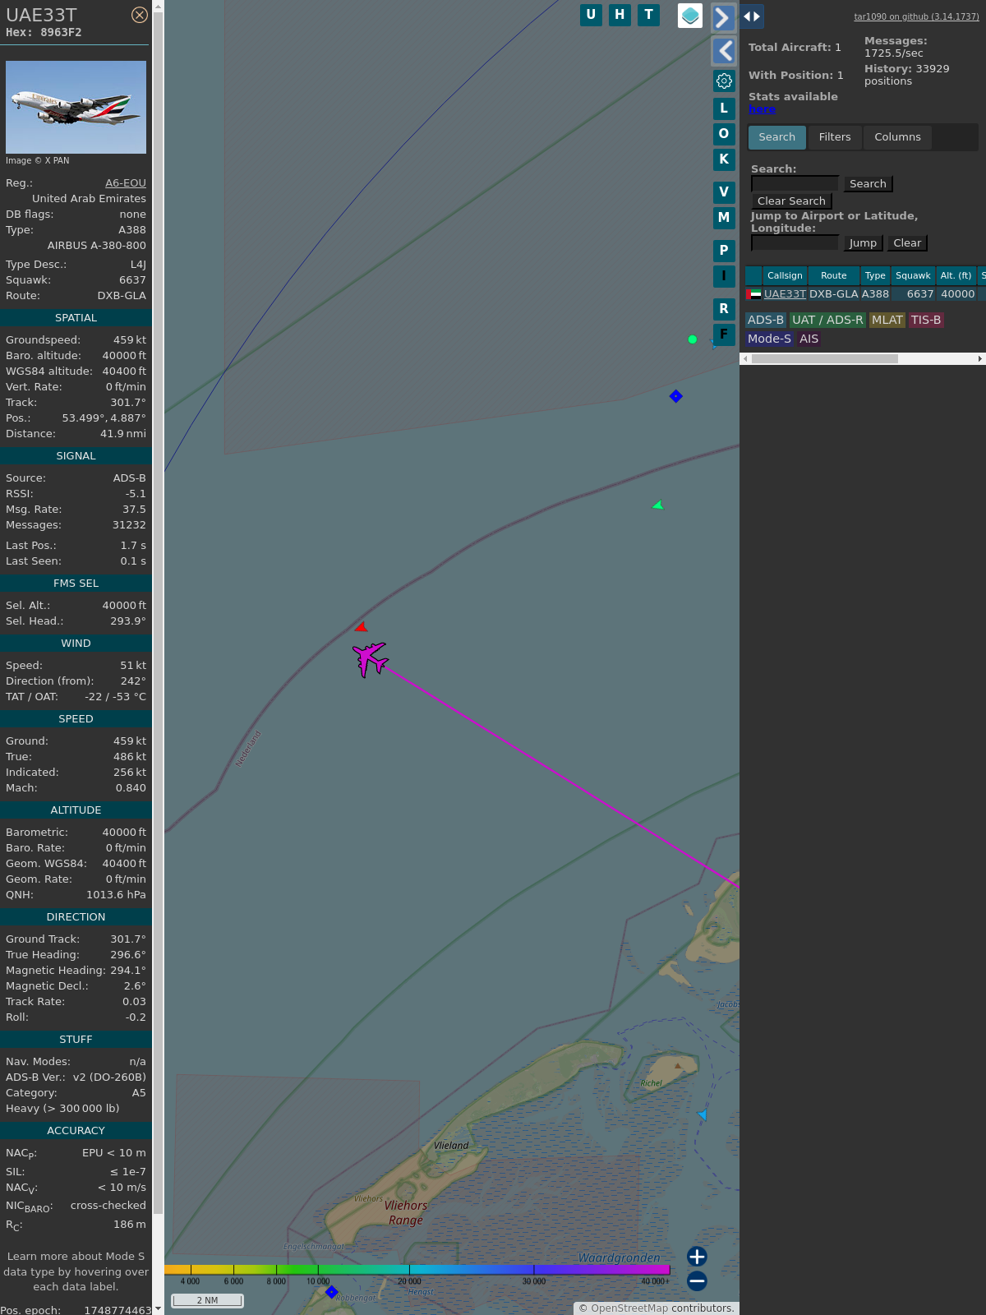Screen dimensions: 986x1315
Task: Focus the Jump to Airport input field
Action: 795,243
